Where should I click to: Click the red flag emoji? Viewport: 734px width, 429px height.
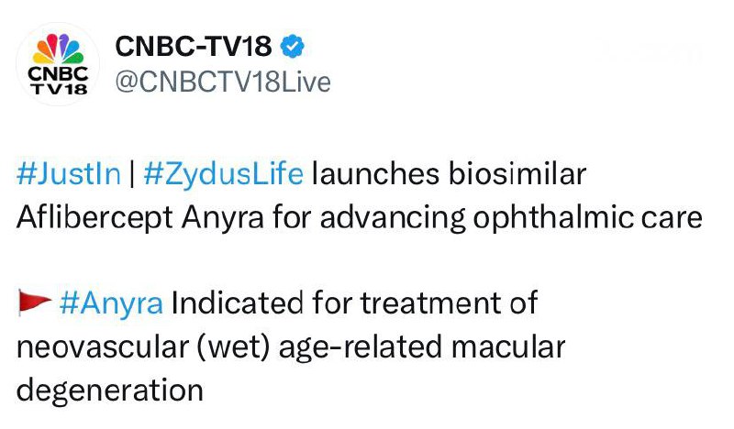(x=34, y=304)
